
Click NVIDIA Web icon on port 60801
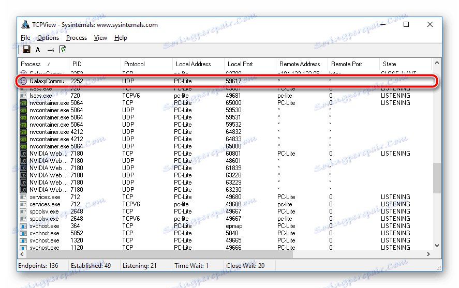click(x=23, y=154)
